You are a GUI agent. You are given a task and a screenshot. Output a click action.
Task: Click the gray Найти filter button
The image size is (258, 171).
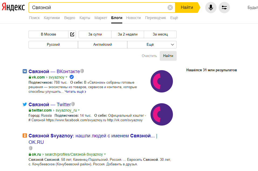168,56
